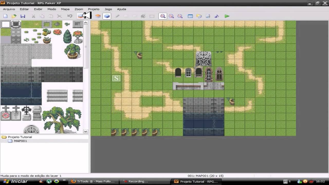The height and width of the screenshot is (185, 329).
Task: Switch to Layer 3 editing mode
Action: pyautogui.click(x=98, y=16)
